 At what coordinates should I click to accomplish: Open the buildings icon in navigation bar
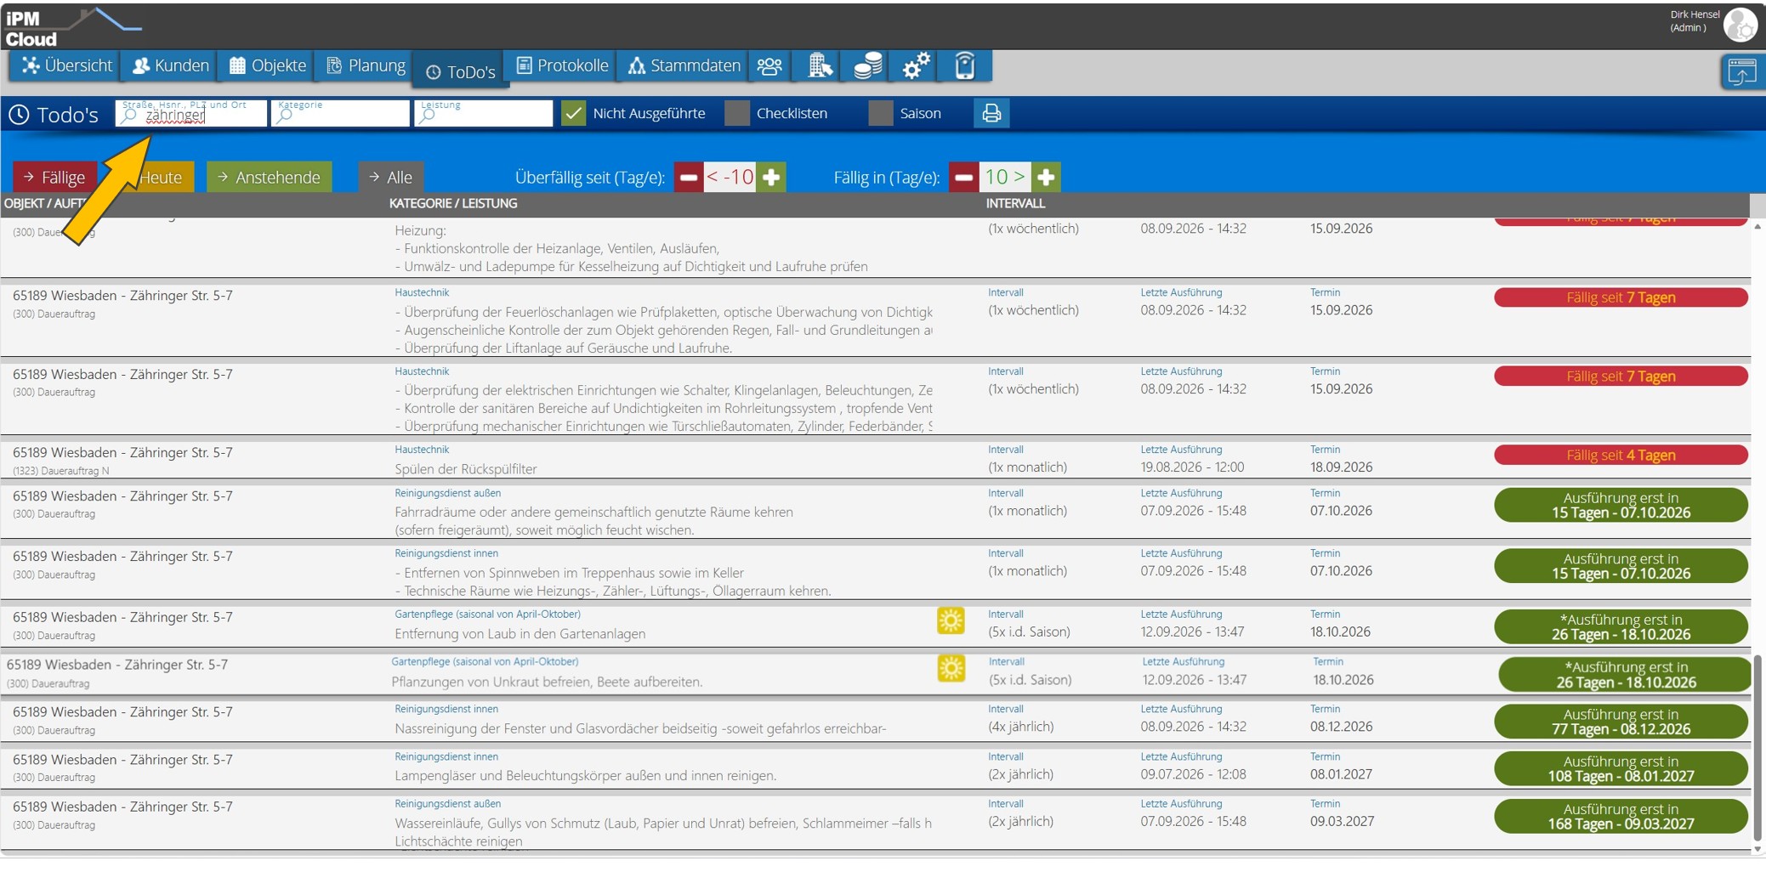(x=819, y=65)
